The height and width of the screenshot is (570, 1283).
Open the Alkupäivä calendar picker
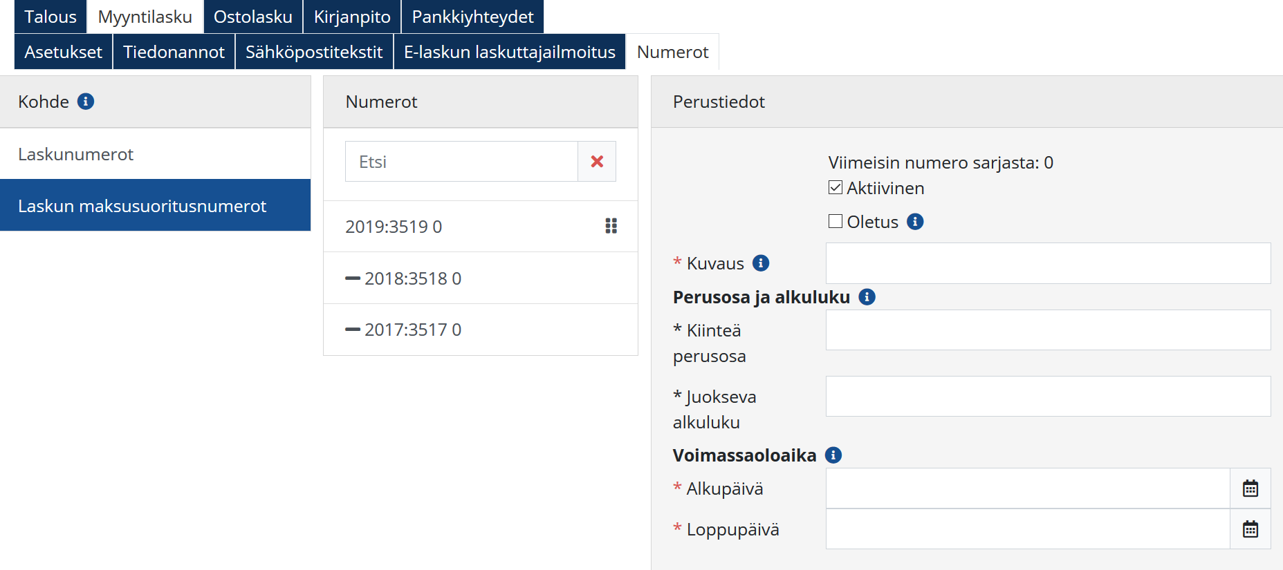click(1250, 488)
